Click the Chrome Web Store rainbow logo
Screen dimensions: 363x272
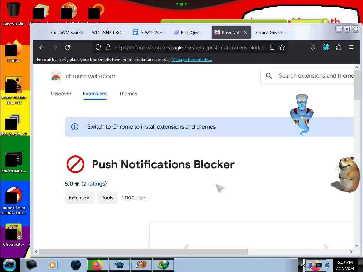click(x=56, y=76)
